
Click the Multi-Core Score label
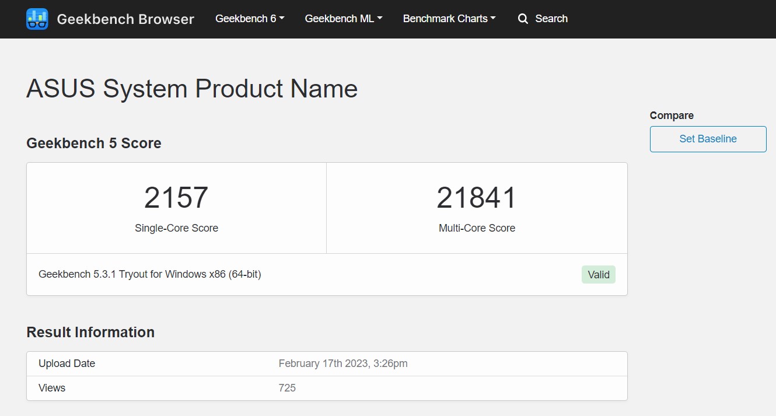pos(477,228)
